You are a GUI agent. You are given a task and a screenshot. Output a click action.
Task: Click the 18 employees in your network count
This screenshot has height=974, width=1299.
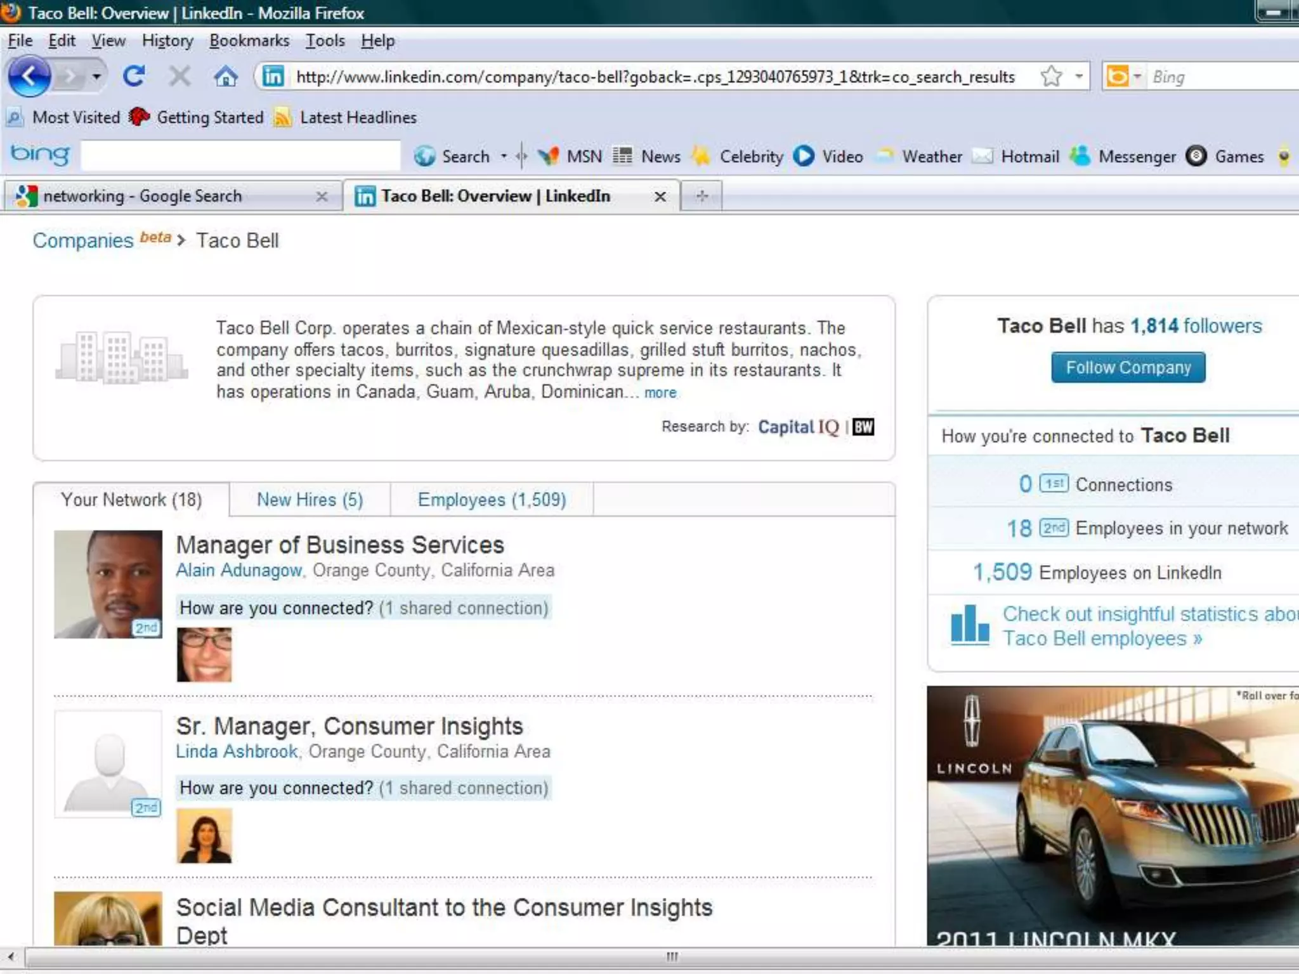click(1019, 528)
